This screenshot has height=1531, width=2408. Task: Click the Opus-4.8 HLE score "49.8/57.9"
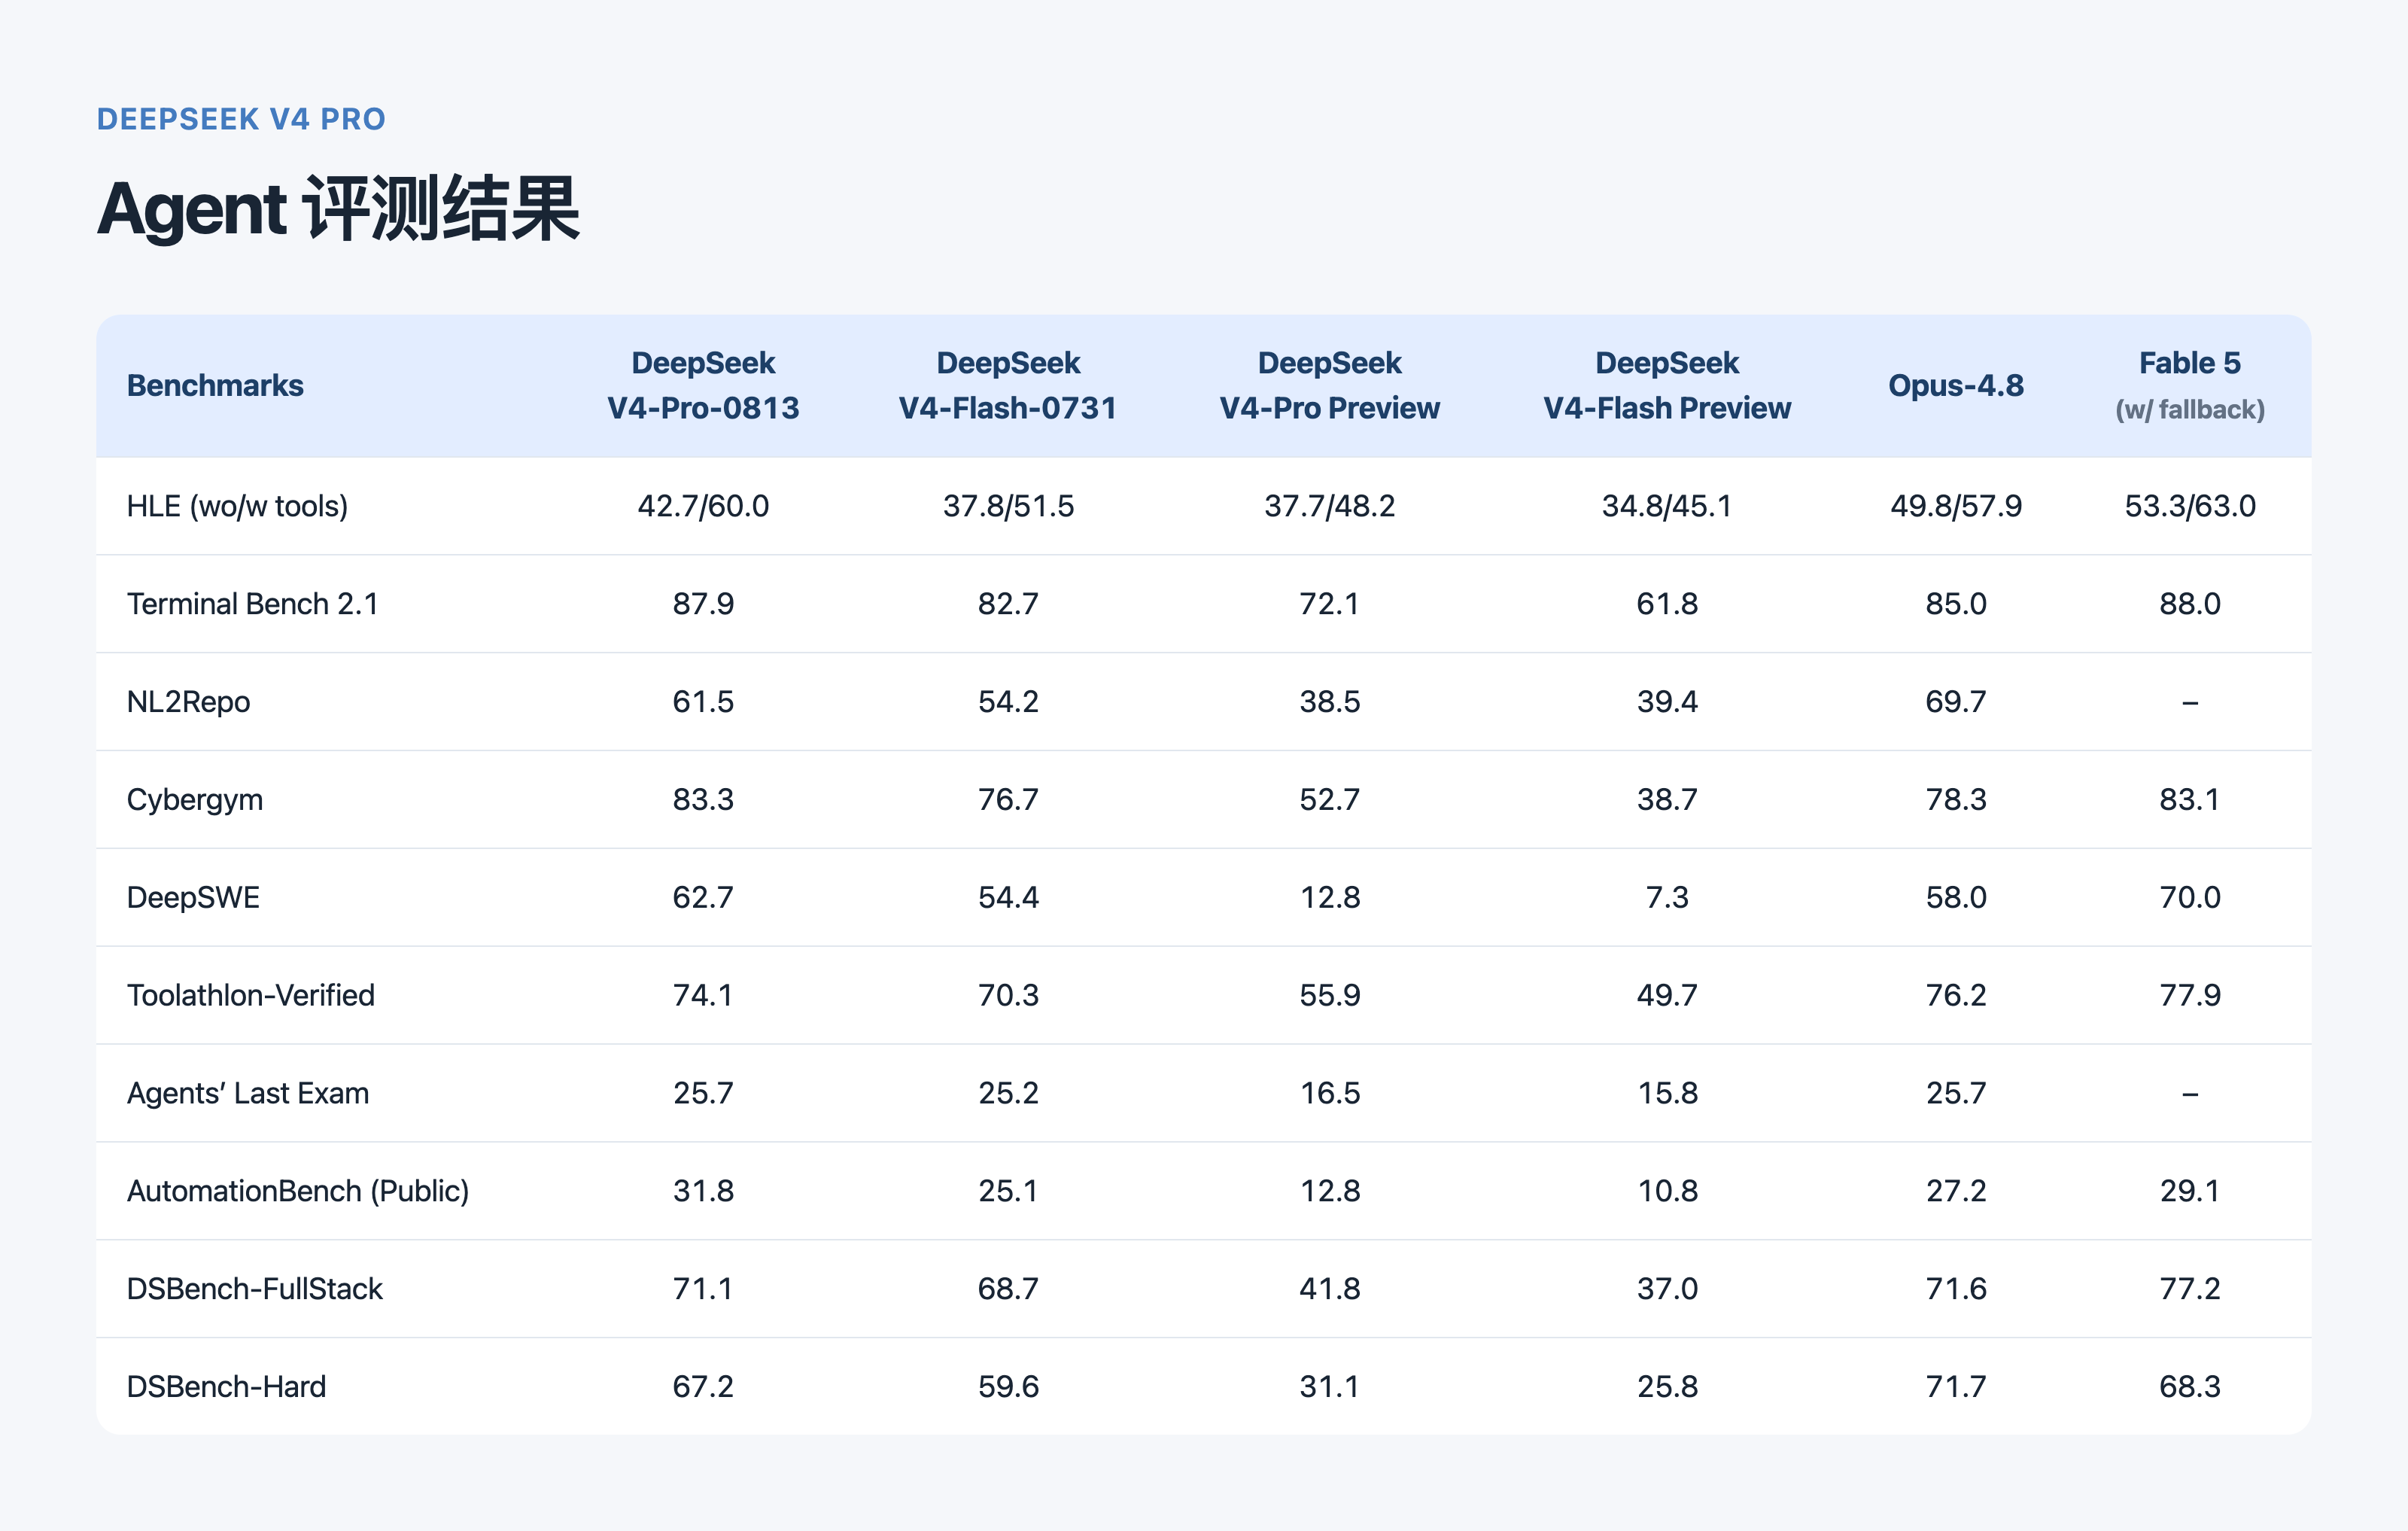(x=1956, y=506)
